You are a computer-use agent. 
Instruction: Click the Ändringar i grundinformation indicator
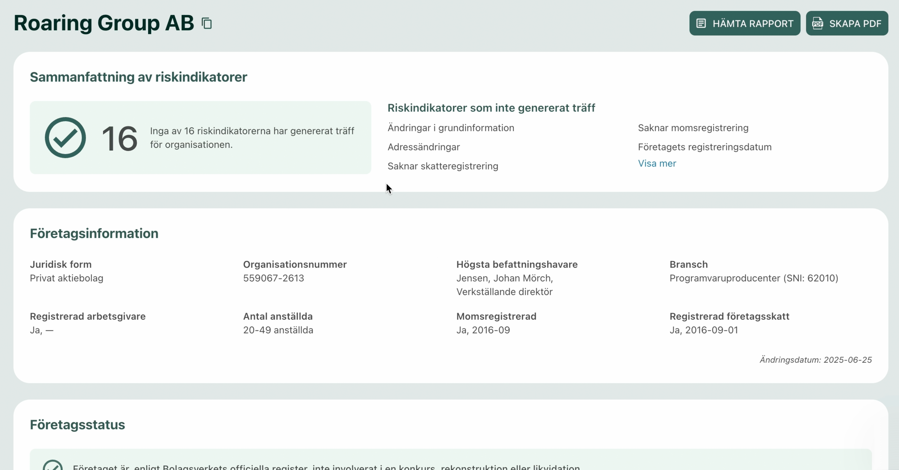point(451,128)
